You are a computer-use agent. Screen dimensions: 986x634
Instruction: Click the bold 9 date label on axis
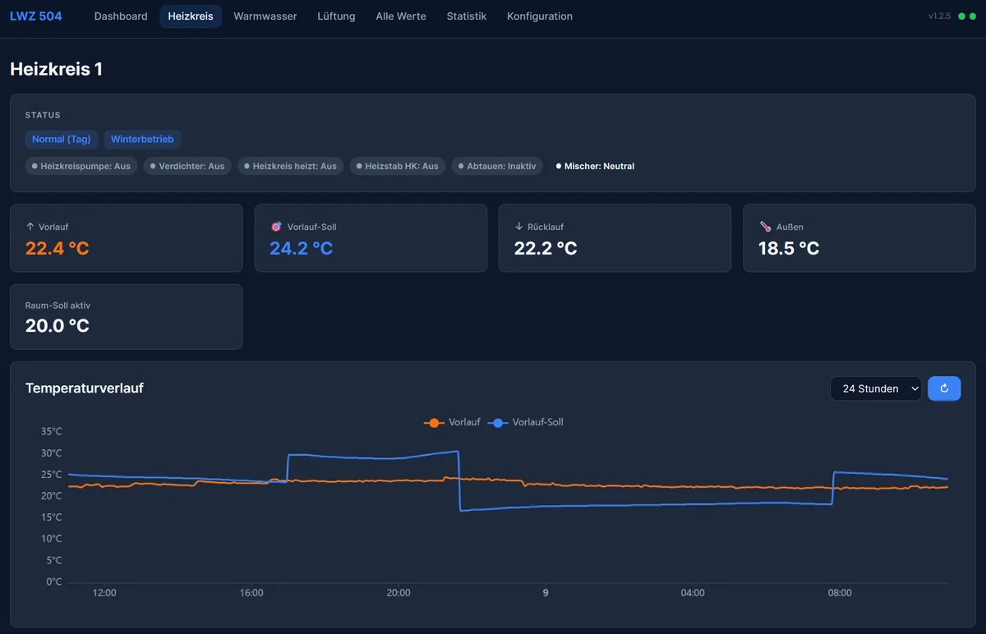(x=546, y=593)
